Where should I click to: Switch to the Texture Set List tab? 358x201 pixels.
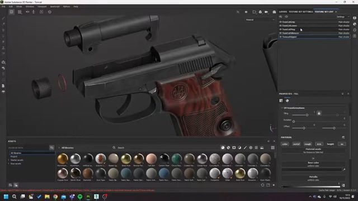324,12
